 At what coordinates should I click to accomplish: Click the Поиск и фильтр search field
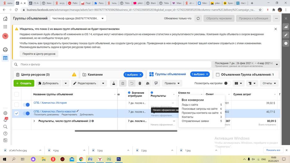tap(112, 65)
